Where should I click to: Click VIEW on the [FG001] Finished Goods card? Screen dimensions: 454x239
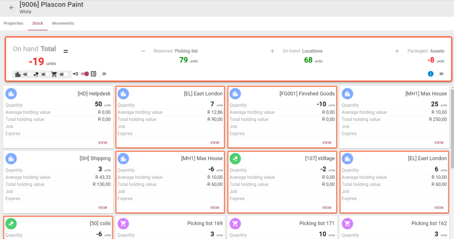[x=327, y=143]
